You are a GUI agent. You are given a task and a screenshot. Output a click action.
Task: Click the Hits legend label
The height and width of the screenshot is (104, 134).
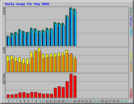point(131,11)
